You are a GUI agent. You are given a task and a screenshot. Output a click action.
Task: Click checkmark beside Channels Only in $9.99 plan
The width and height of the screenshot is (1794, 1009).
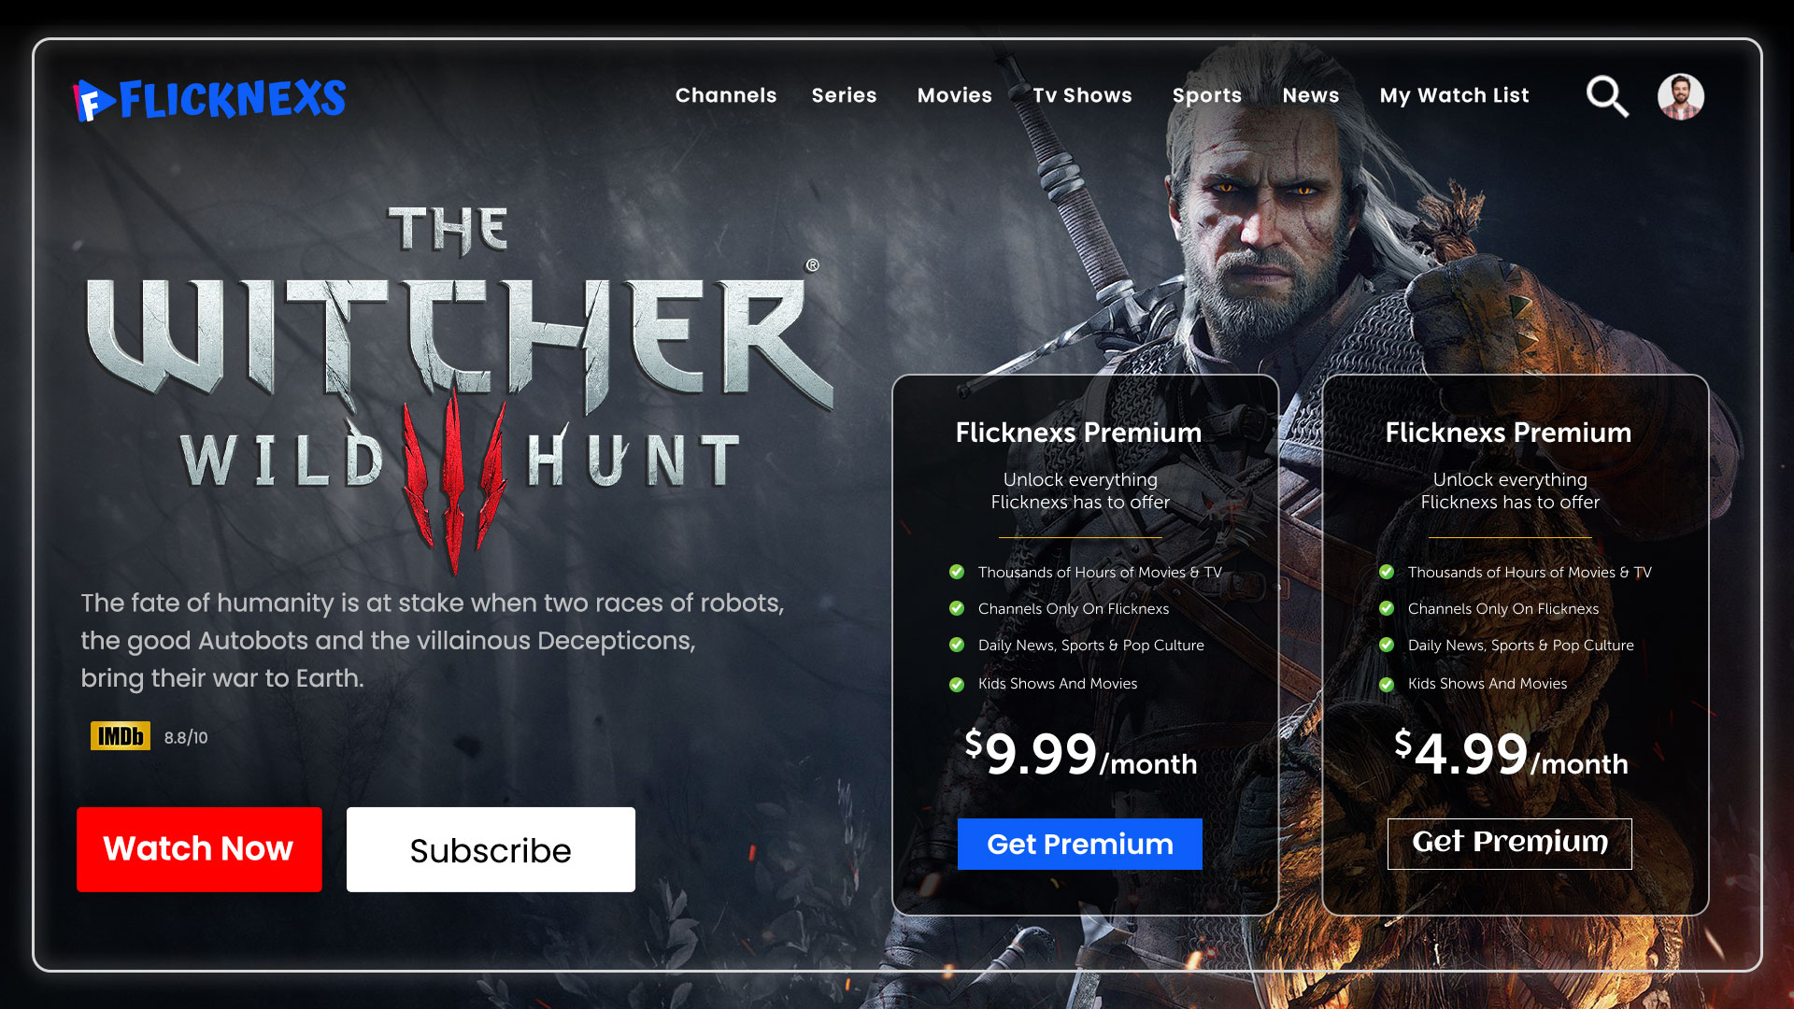click(957, 608)
